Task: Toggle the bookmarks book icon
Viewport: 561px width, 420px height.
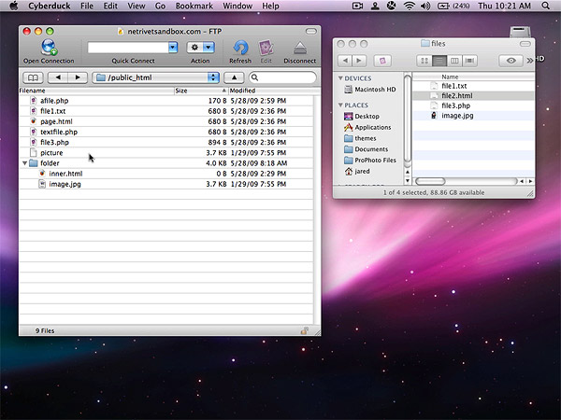Action: 33,77
